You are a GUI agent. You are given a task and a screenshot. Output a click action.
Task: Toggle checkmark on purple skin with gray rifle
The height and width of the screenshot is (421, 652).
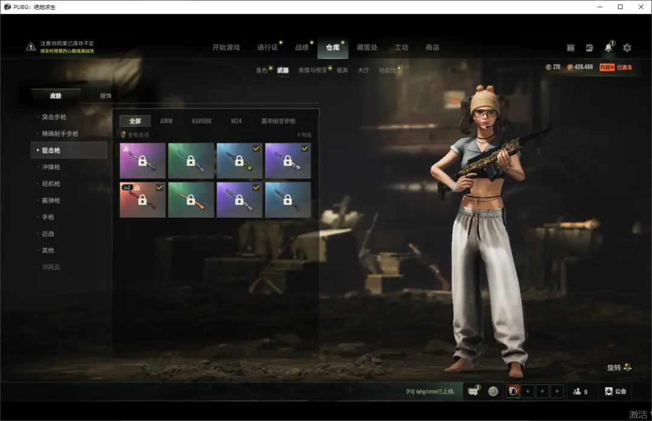click(x=256, y=188)
